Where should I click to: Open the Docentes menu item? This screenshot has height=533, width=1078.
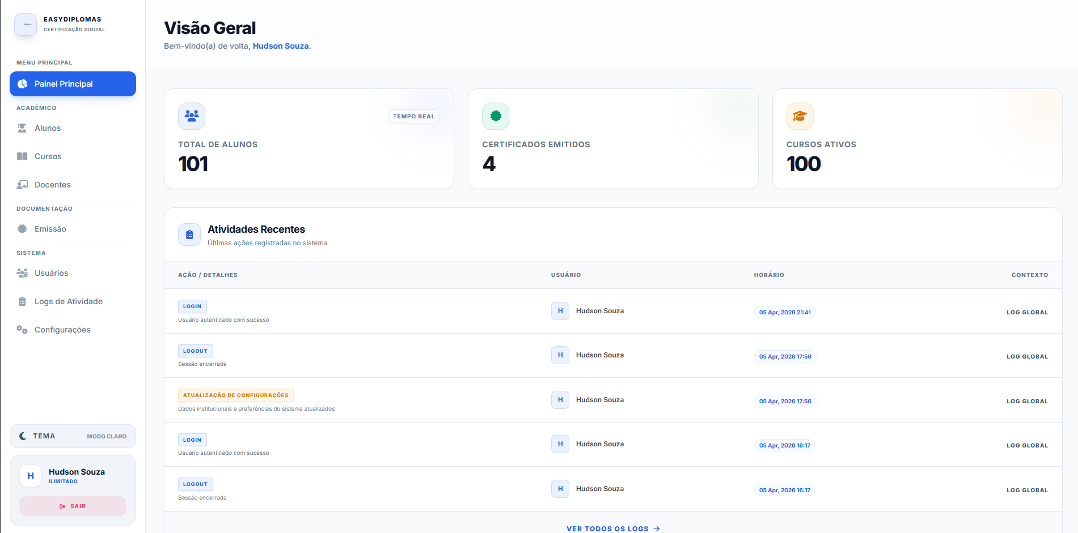pos(73,185)
